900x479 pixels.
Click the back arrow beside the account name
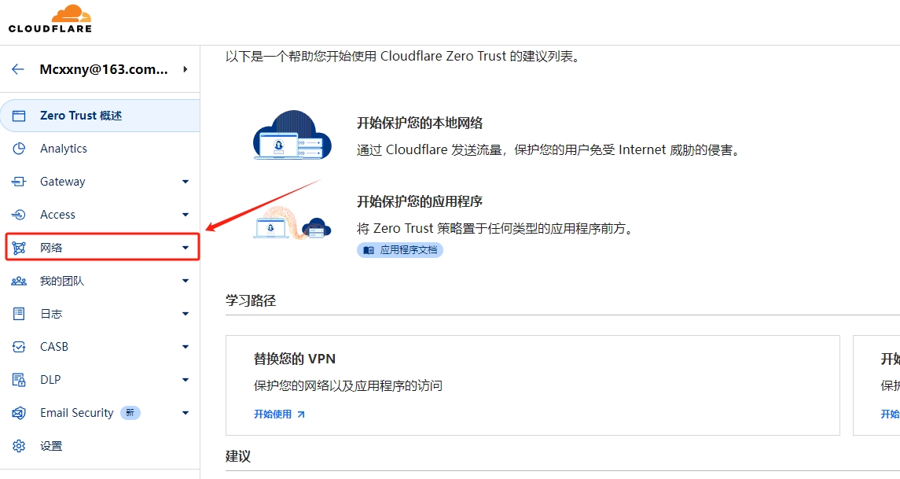tap(18, 69)
